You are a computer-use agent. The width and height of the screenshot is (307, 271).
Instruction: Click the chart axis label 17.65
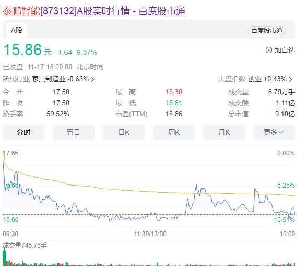(x=11, y=153)
